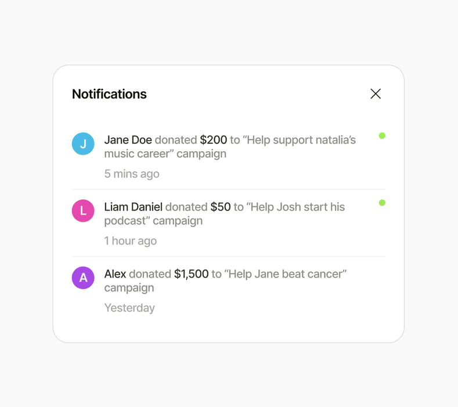Open "Help Jane beat cancer" campaign
This screenshot has width=458, height=407.
click(285, 274)
